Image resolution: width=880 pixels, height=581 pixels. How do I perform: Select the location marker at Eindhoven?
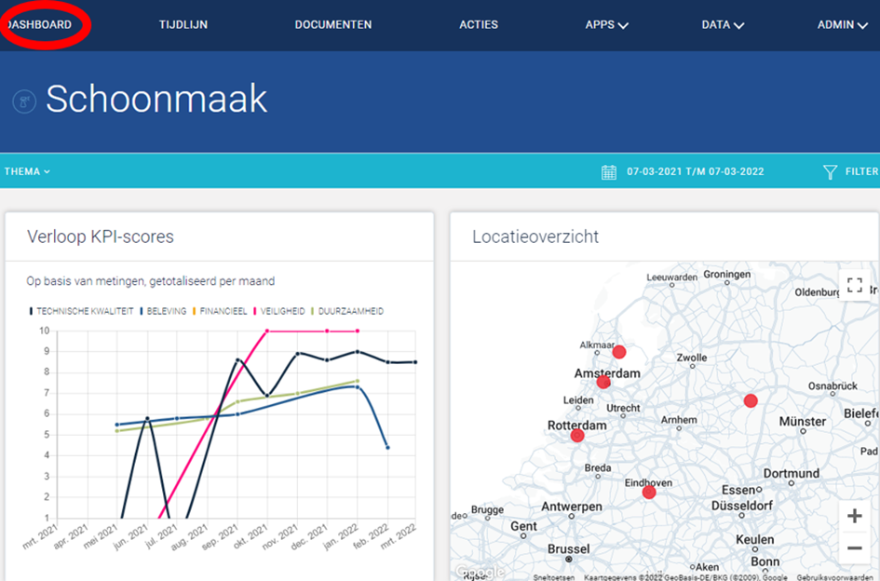point(649,493)
